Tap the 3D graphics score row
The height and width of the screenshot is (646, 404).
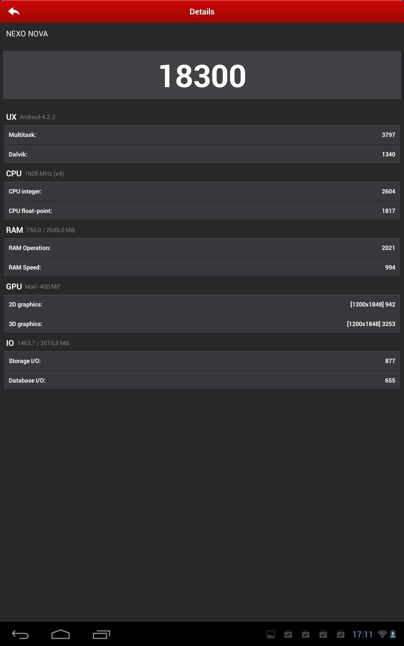202,324
